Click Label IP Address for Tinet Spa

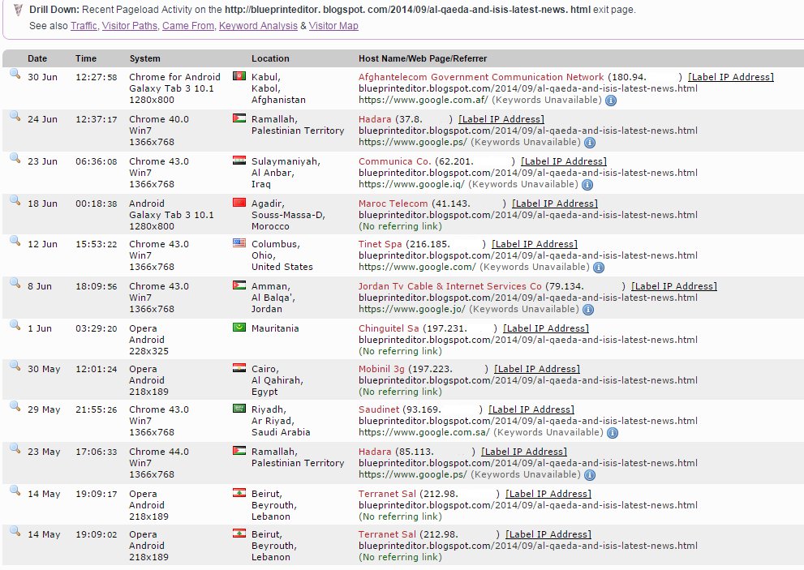pyautogui.click(x=535, y=244)
